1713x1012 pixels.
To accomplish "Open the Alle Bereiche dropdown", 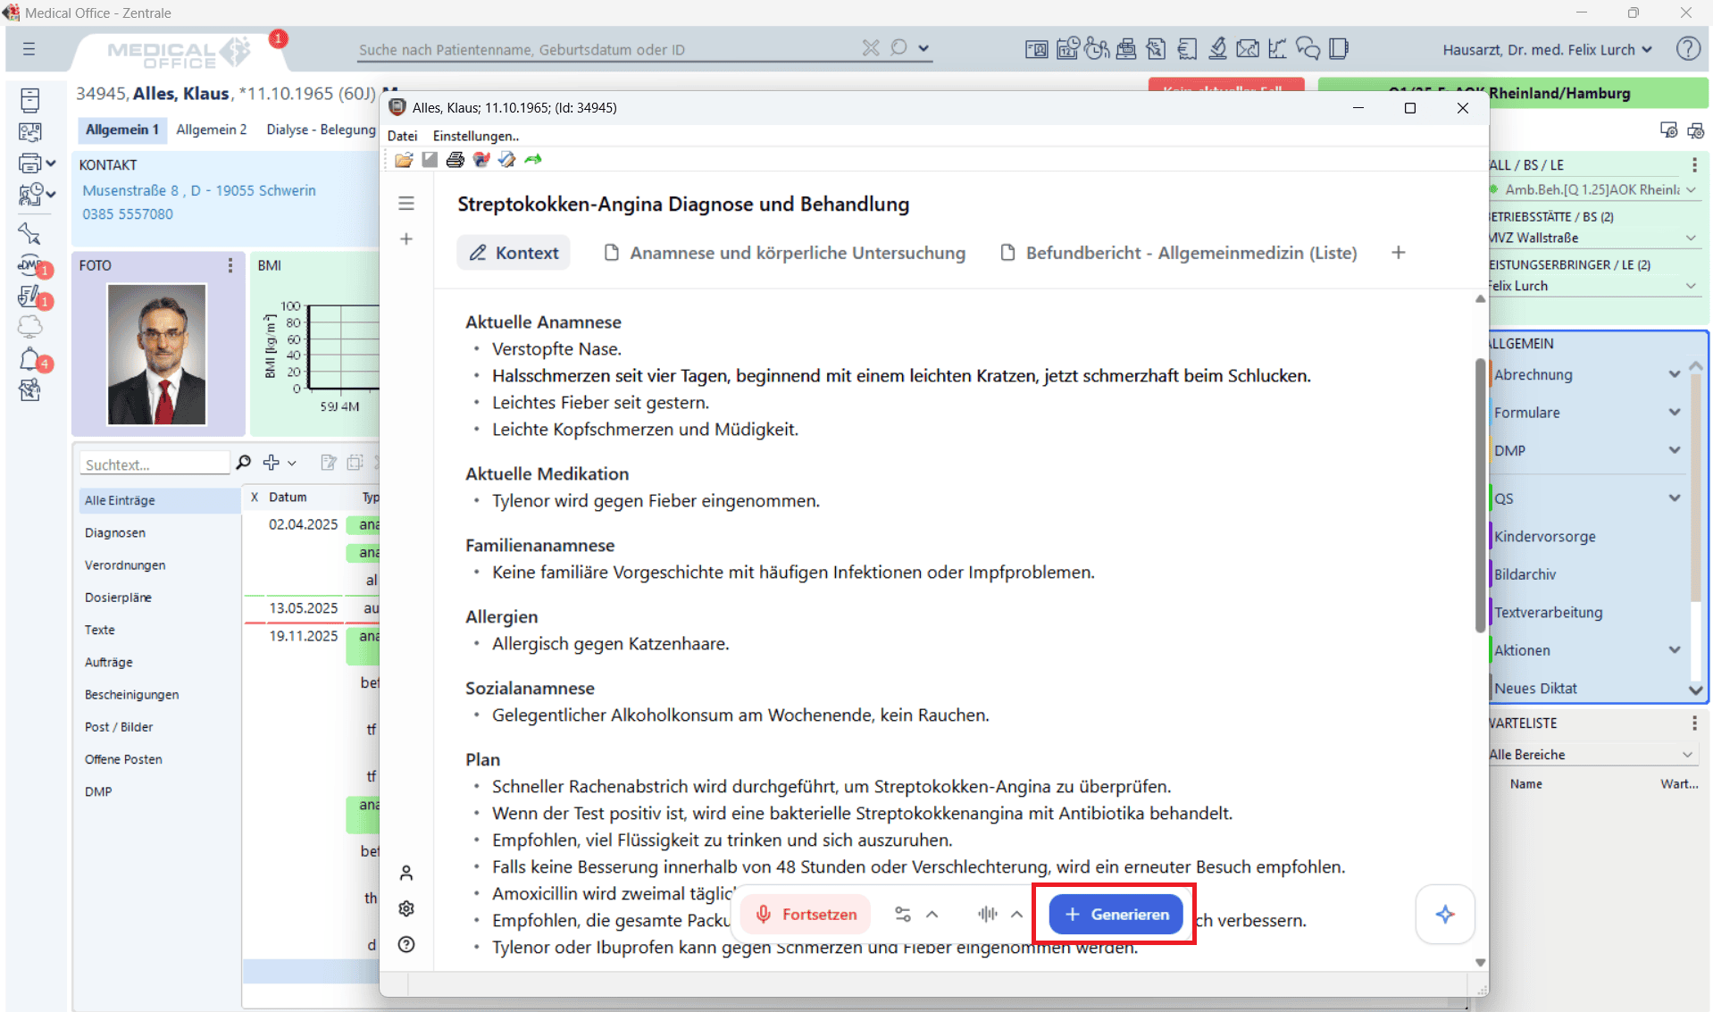I will [x=1590, y=755].
